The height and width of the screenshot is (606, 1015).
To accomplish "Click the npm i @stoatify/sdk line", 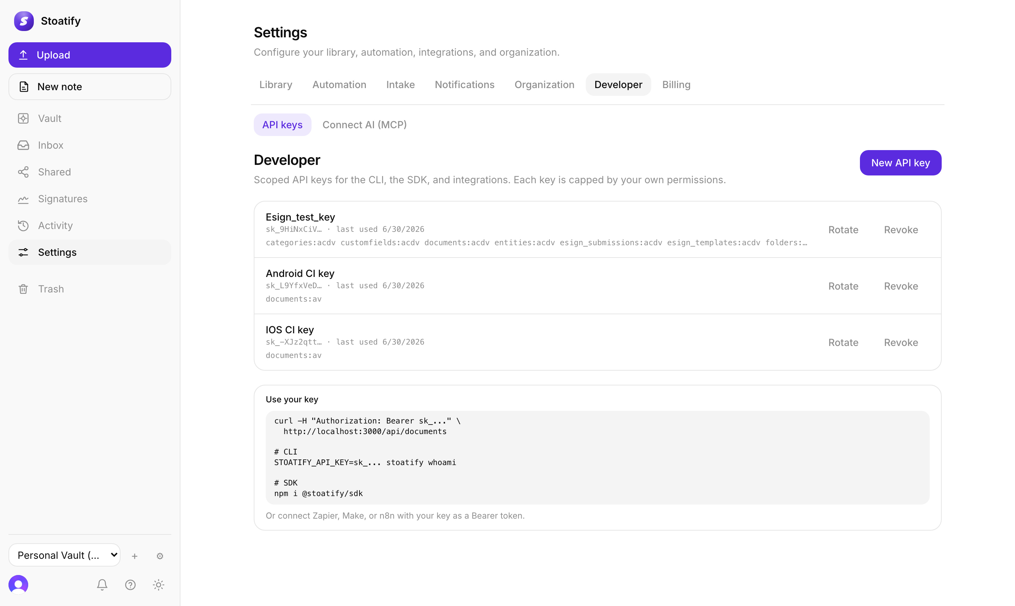I will [318, 493].
